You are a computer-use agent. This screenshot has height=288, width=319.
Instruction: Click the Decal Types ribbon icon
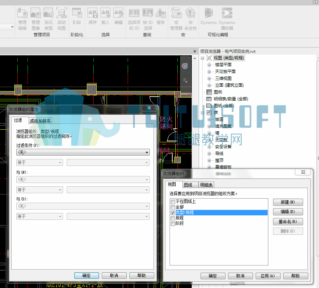pyautogui.click(x=48, y=19)
